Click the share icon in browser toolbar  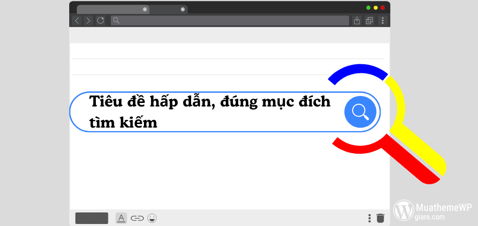357,21
